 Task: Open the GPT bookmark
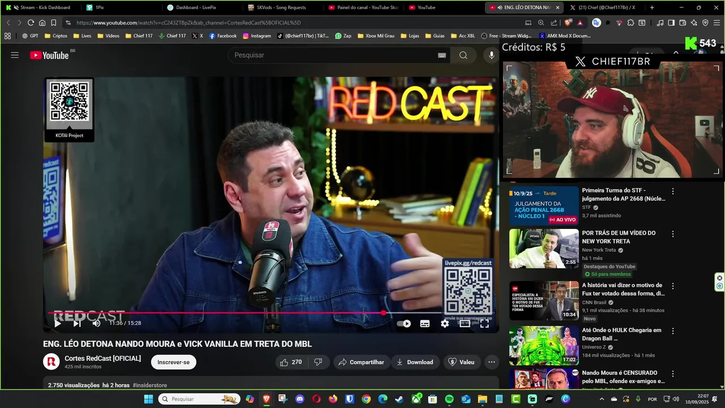tap(31, 36)
